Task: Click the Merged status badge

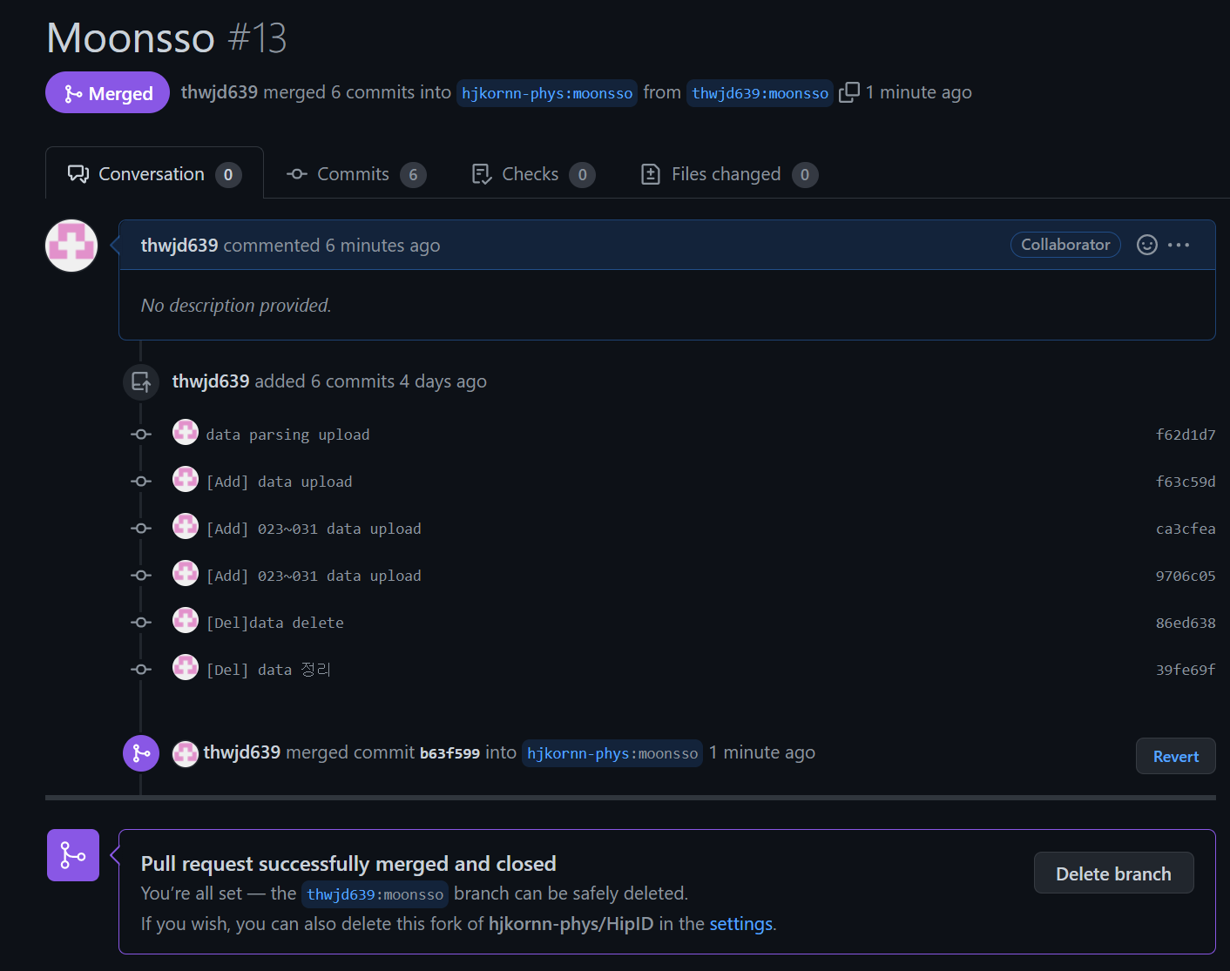Action: pyautogui.click(x=107, y=92)
